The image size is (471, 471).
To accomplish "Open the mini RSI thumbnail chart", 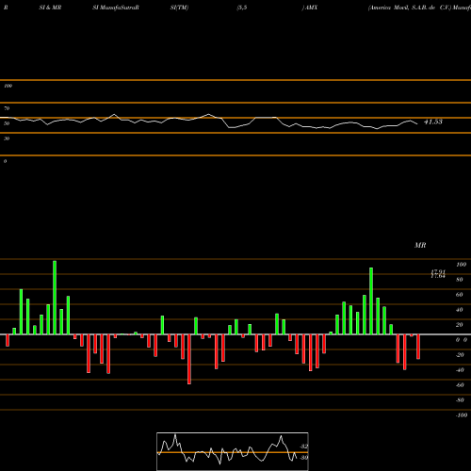I will (x=233, y=451).
